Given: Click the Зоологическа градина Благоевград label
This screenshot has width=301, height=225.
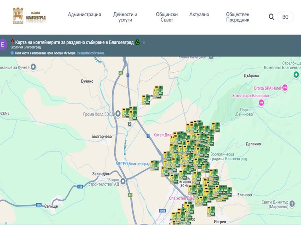Looking at the screenshot, I should pos(229,156).
